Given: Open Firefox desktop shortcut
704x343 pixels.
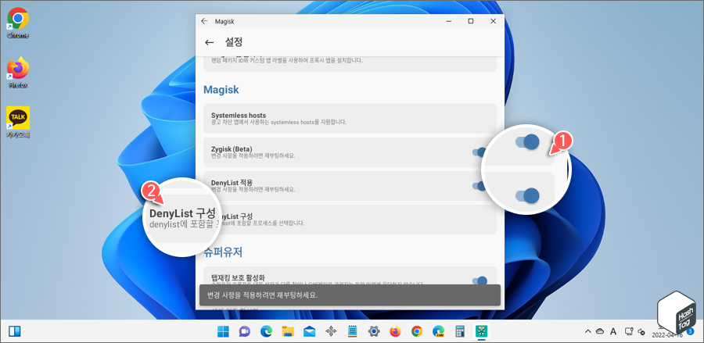Looking at the screenshot, I should (18, 72).
